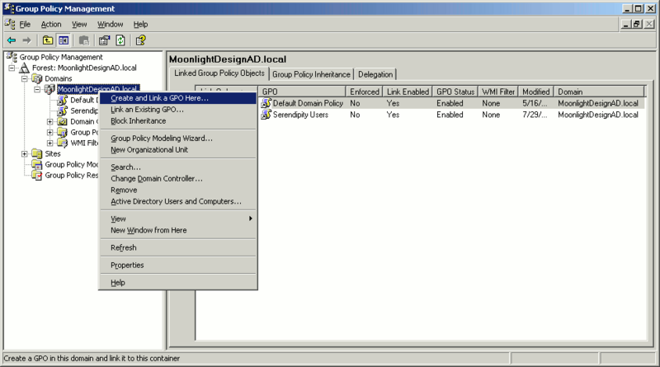Select Search in context menu

178,167
